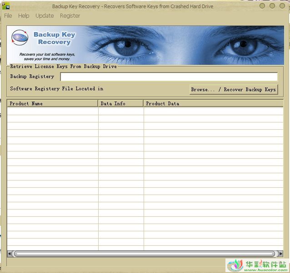The height and width of the screenshot is (273, 290).
Task: Click the Browse / Recover Backup Keys button
Action: pyautogui.click(x=233, y=89)
